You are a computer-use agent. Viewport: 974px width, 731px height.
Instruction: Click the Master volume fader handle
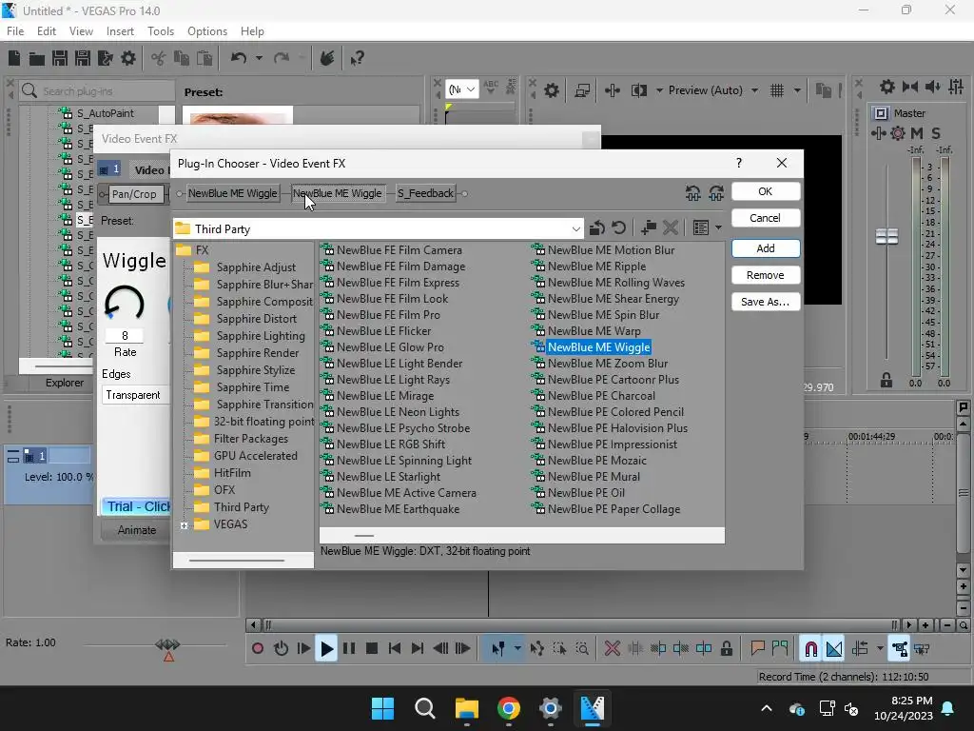pyautogui.click(x=886, y=236)
